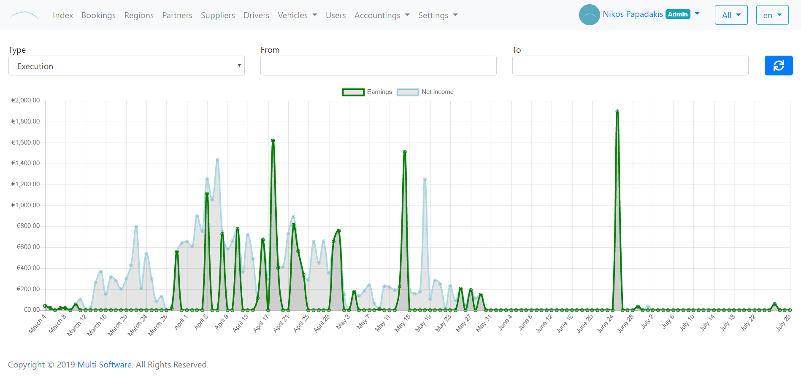Image resolution: width=801 pixels, height=378 pixels.
Task: Click the blue refresh icon button
Action: (778, 66)
